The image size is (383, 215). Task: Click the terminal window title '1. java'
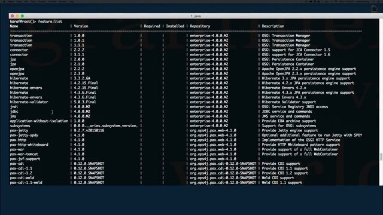click(196, 16)
